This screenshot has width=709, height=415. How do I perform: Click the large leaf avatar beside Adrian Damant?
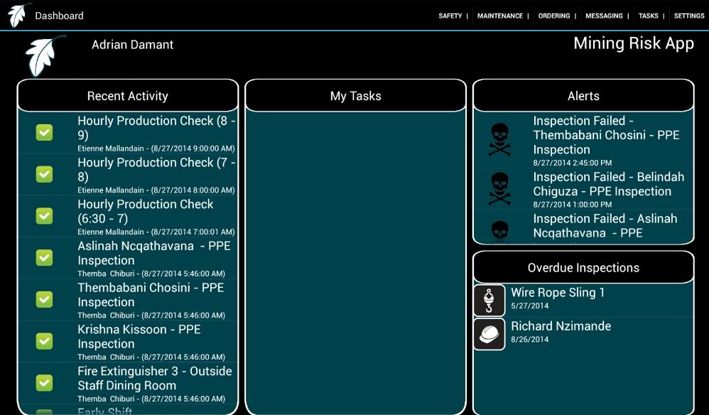click(x=44, y=55)
